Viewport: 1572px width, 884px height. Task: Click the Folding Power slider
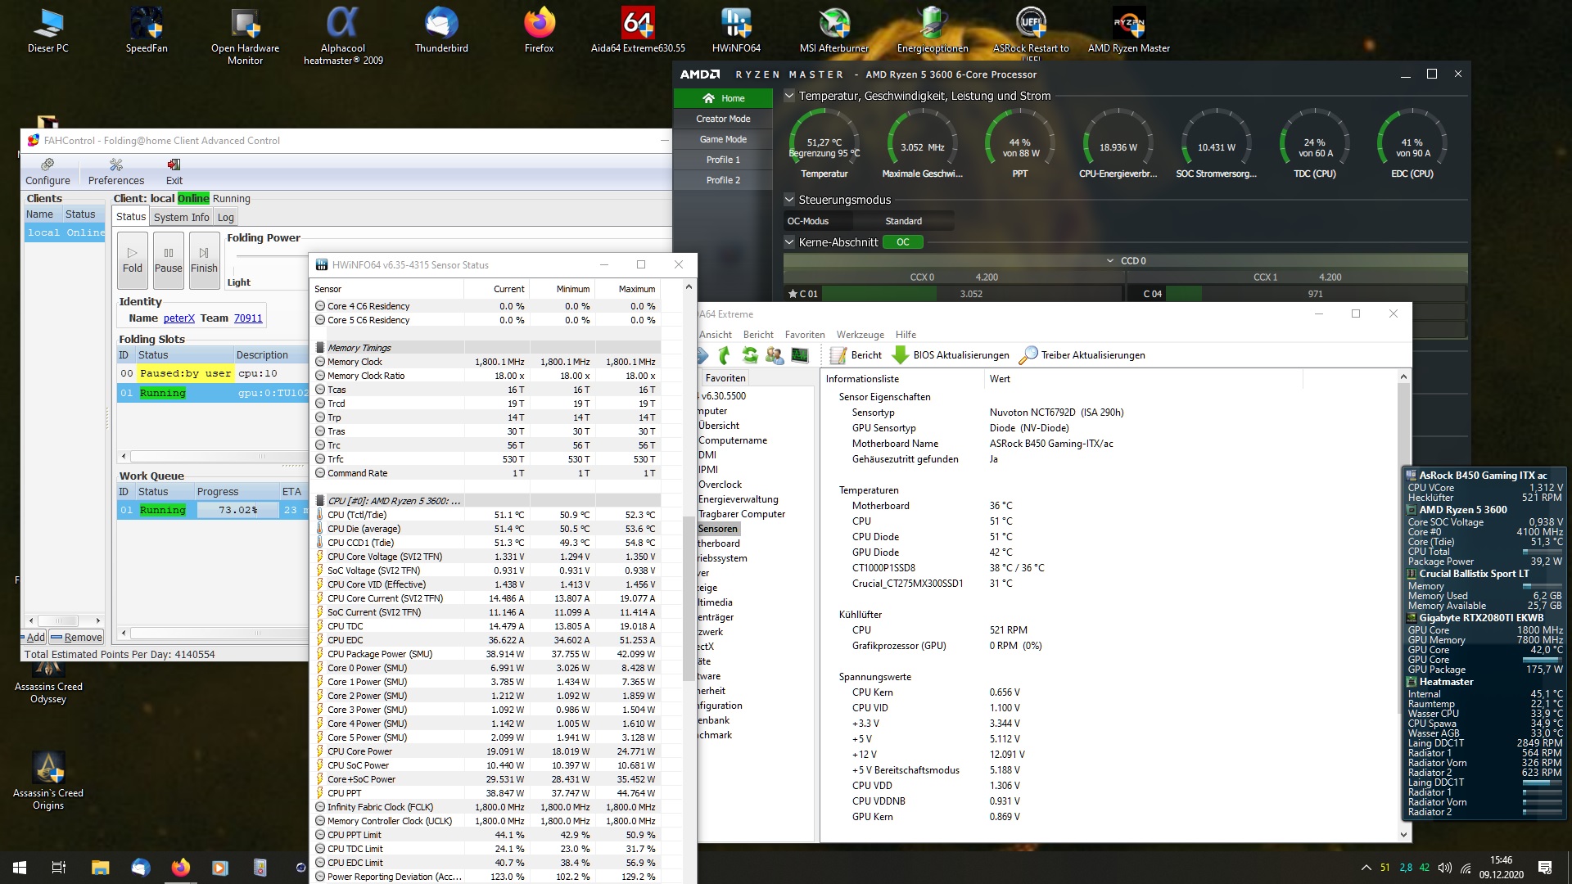click(270, 257)
